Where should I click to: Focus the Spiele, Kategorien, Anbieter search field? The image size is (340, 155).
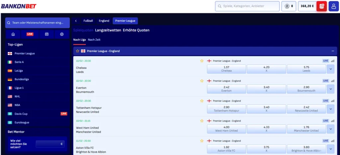pos(247,6)
